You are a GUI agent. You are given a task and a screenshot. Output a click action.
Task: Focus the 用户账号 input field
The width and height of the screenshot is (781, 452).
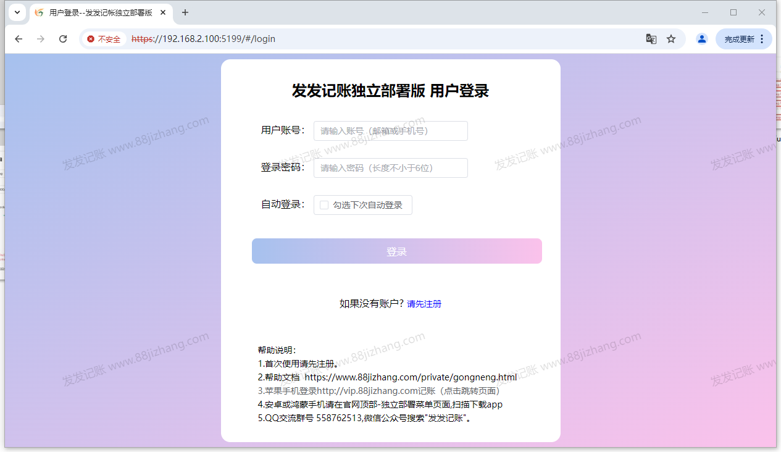pyautogui.click(x=391, y=131)
